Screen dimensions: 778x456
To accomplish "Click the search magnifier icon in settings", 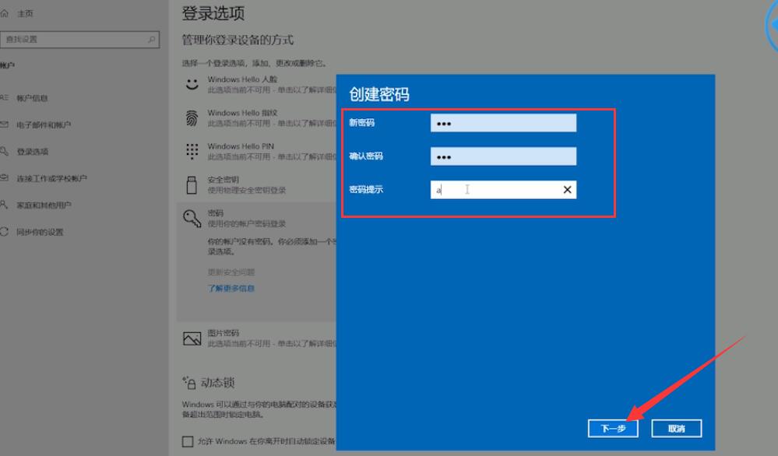I will 151,40.
